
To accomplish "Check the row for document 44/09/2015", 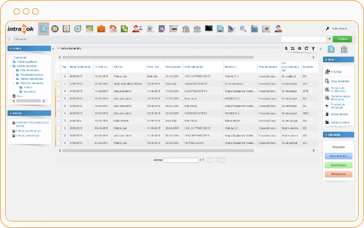I will (x=59, y=91).
